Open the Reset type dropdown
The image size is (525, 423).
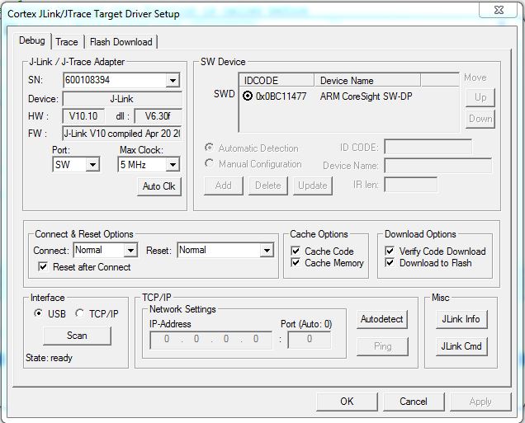[267, 250]
